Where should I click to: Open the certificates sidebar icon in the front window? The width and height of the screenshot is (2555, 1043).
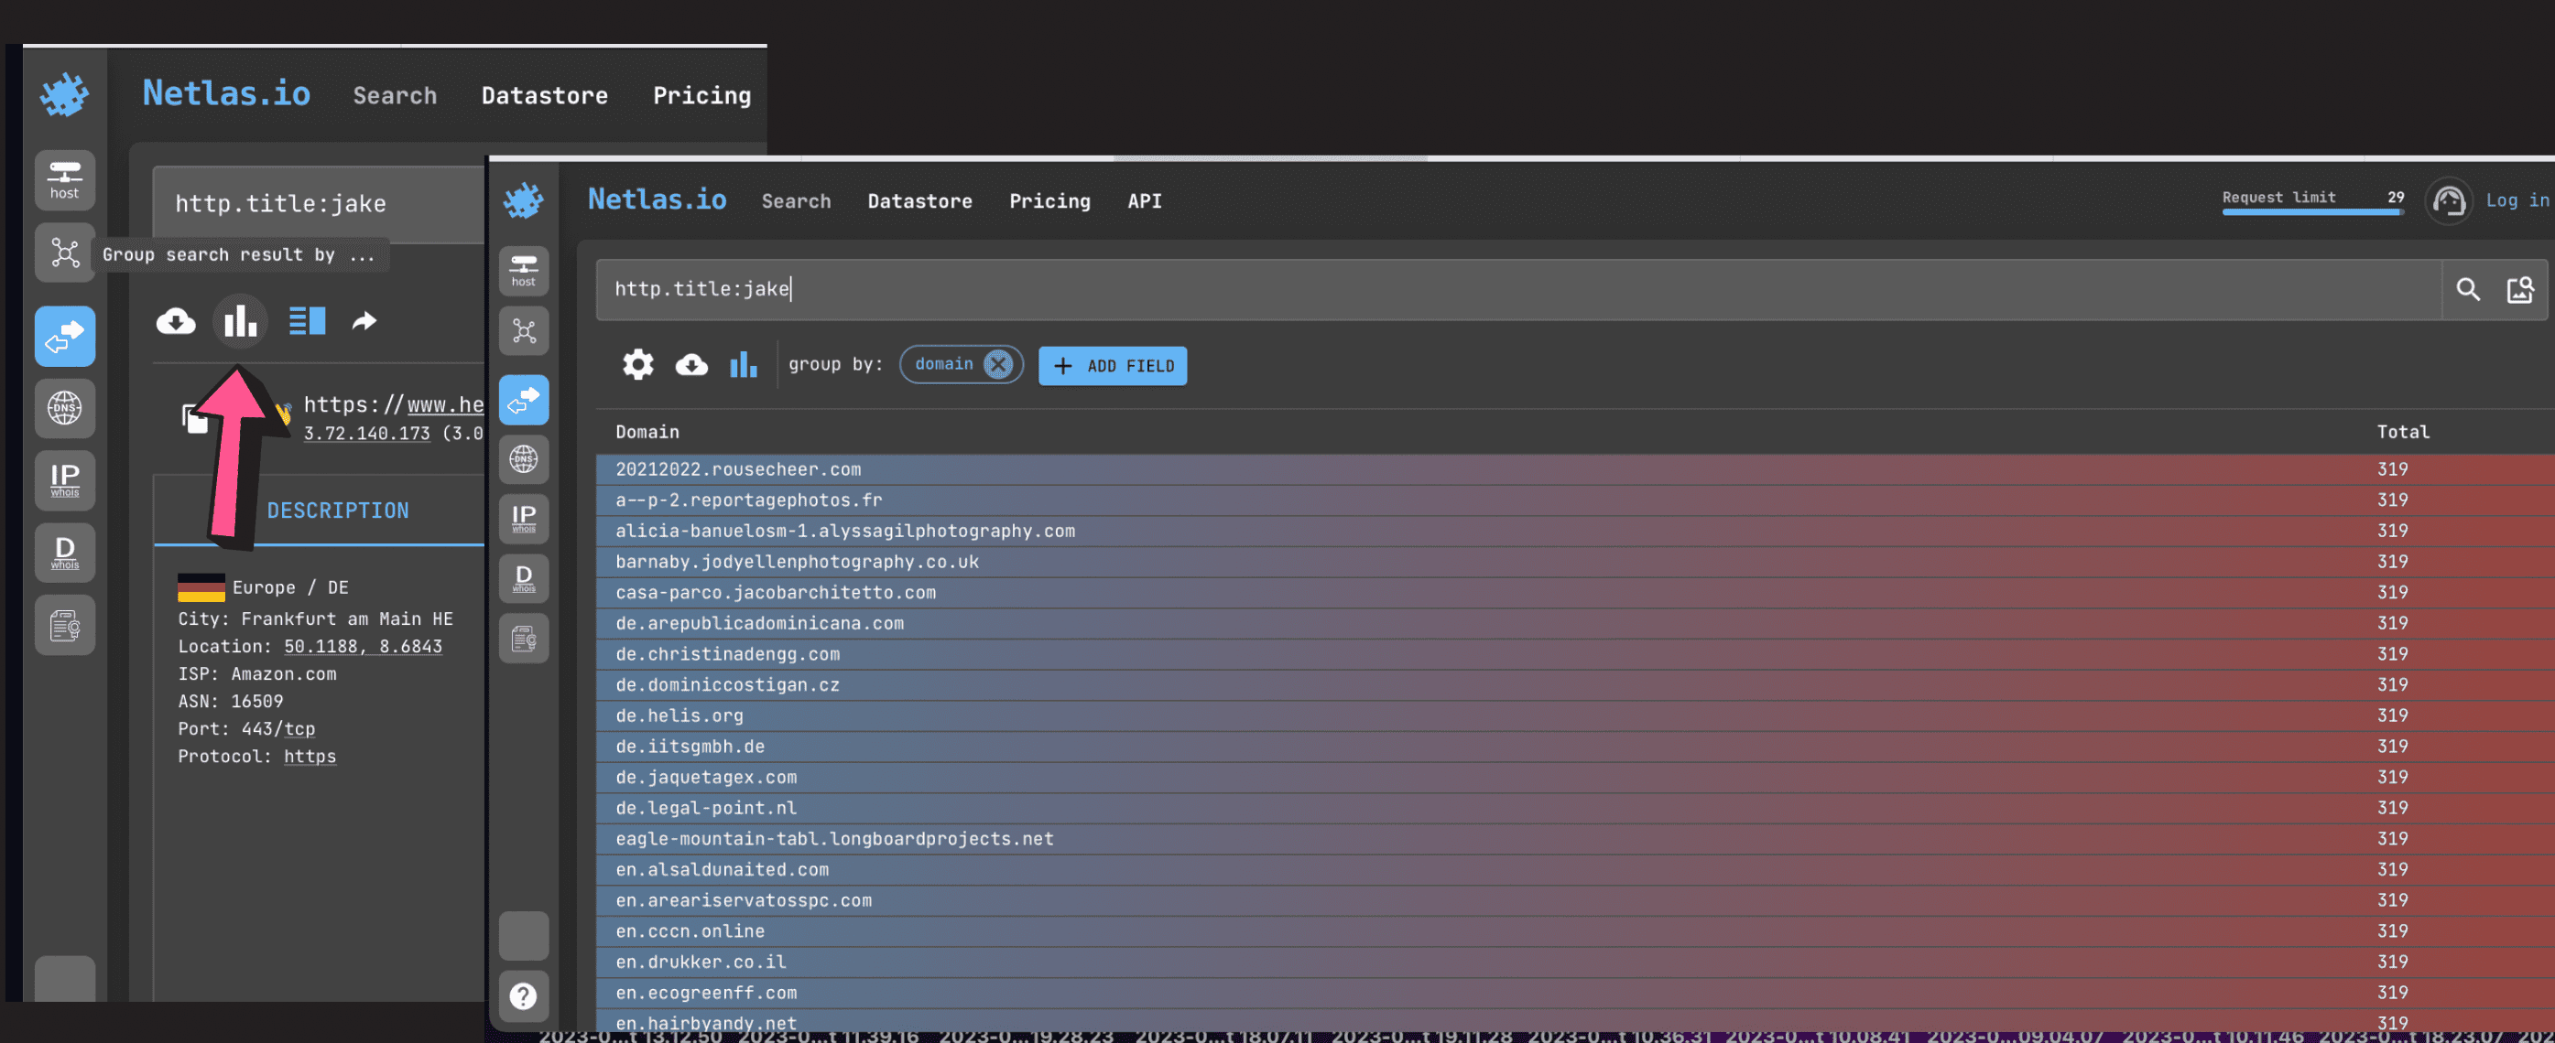524,639
